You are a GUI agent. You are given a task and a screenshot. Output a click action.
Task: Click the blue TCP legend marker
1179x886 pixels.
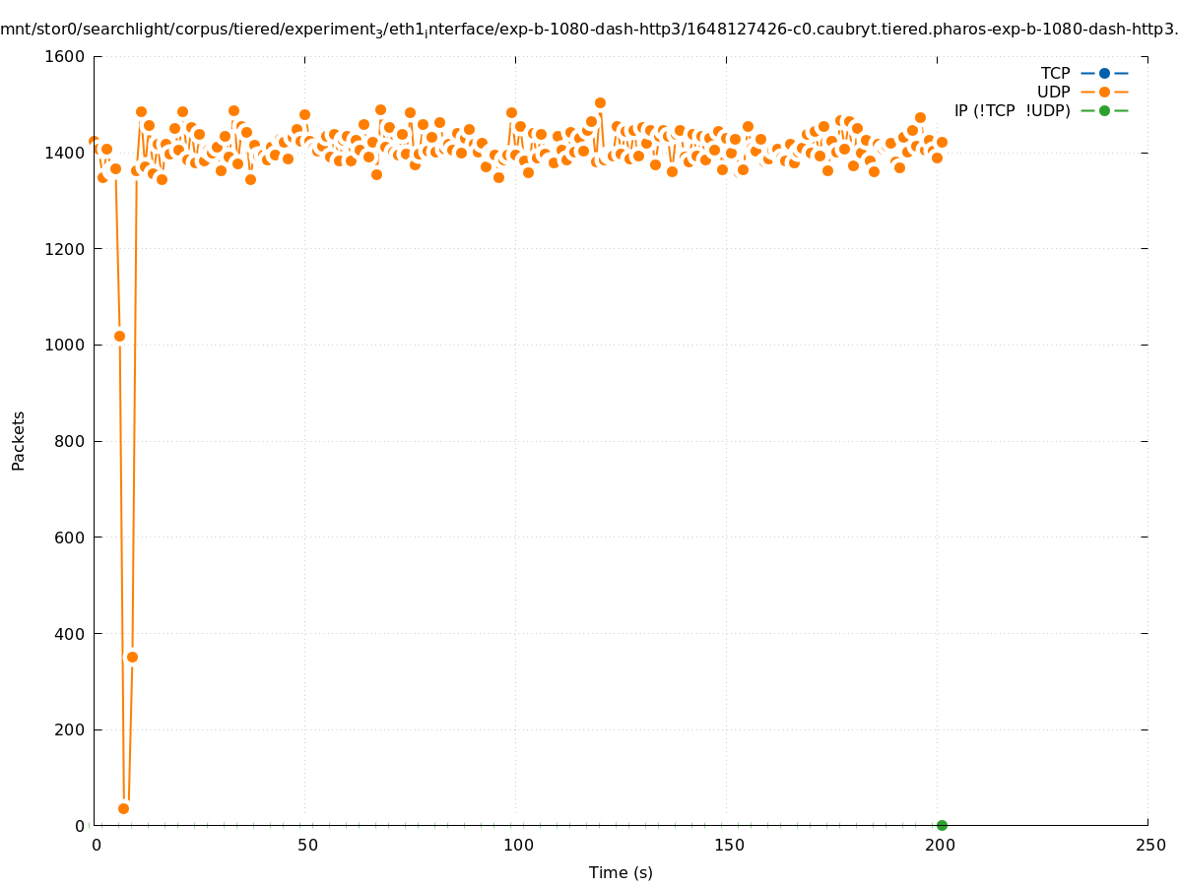[x=1104, y=73]
